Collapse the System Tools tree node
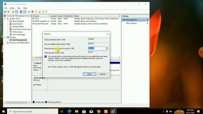The image size is (203, 114). [5, 18]
